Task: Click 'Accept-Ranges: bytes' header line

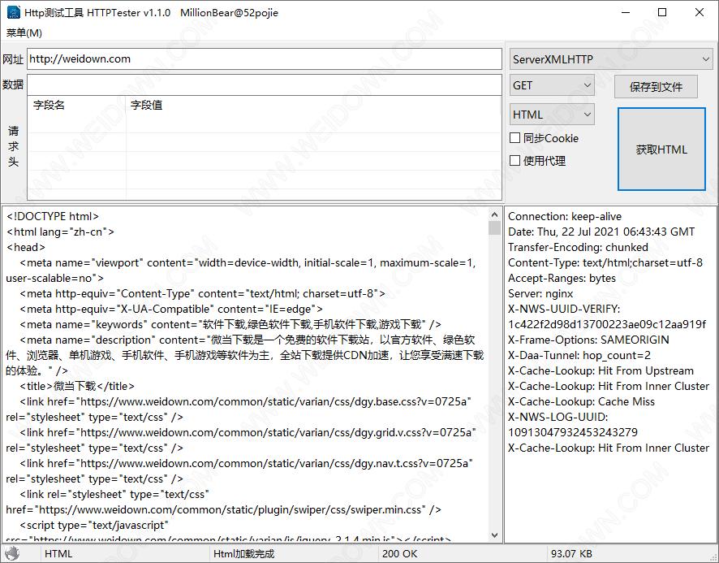Action: click(562, 279)
